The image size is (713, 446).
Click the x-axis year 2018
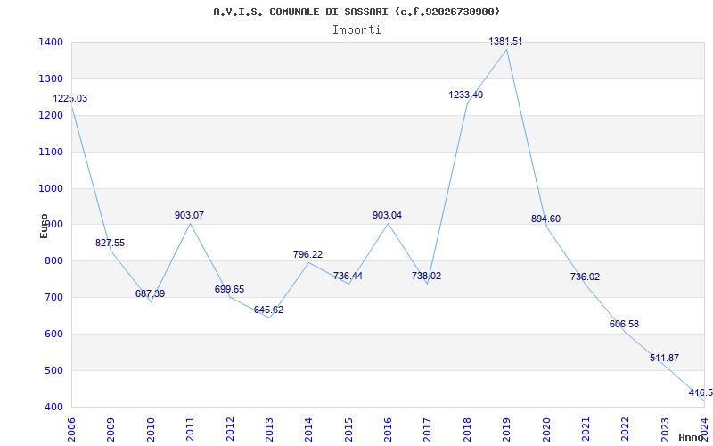click(467, 430)
